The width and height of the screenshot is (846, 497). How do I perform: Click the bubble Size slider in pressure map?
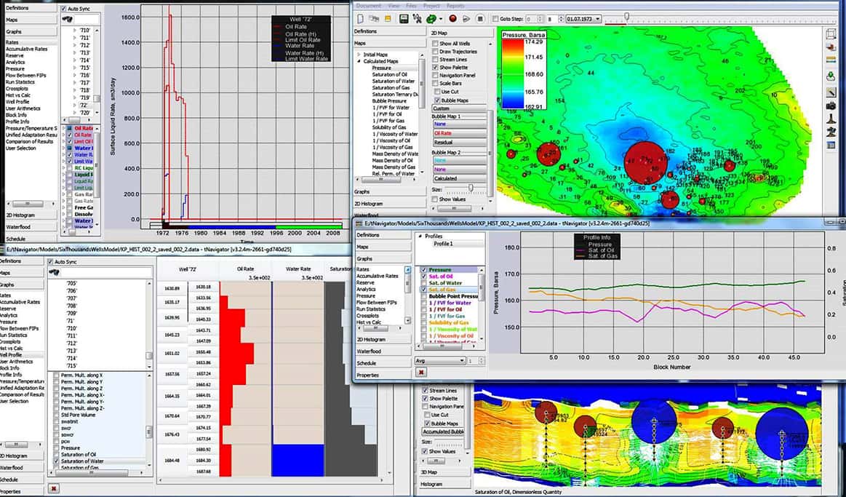pos(471,188)
